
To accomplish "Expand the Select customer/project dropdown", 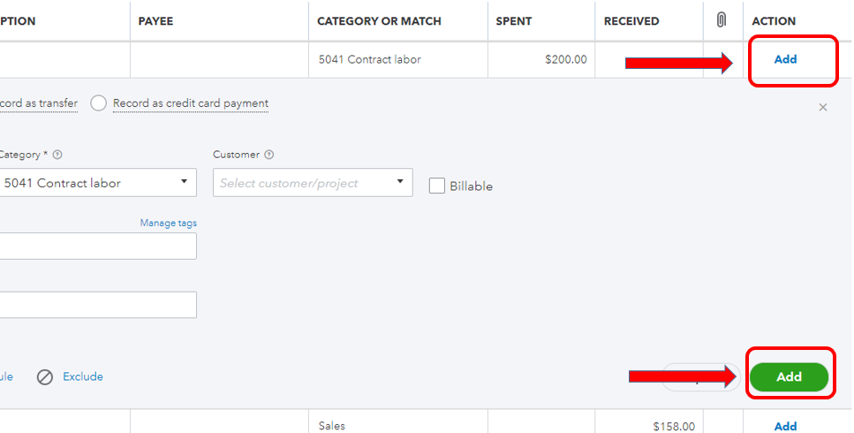I will coord(399,183).
